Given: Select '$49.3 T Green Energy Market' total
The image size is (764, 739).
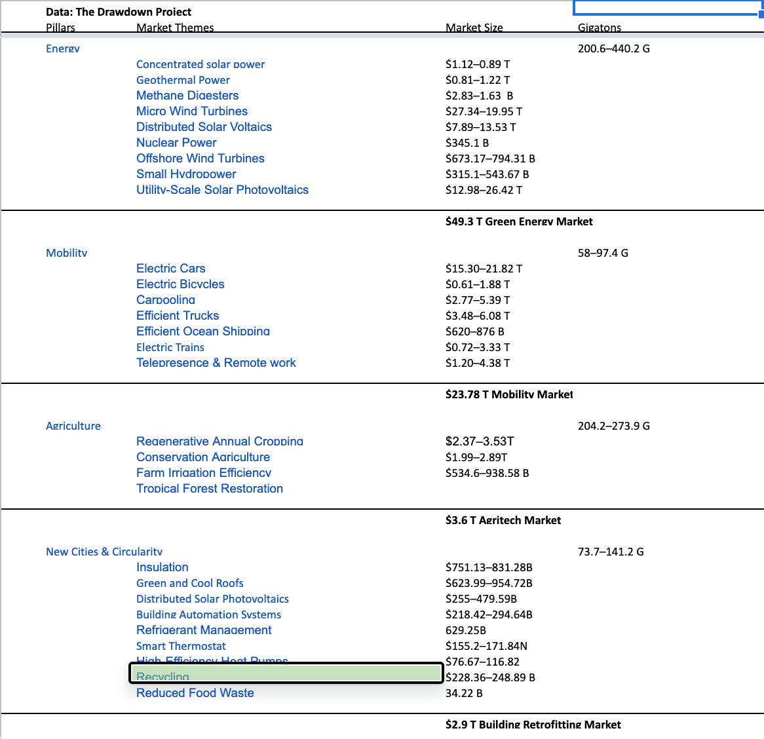Looking at the screenshot, I should tap(519, 221).
